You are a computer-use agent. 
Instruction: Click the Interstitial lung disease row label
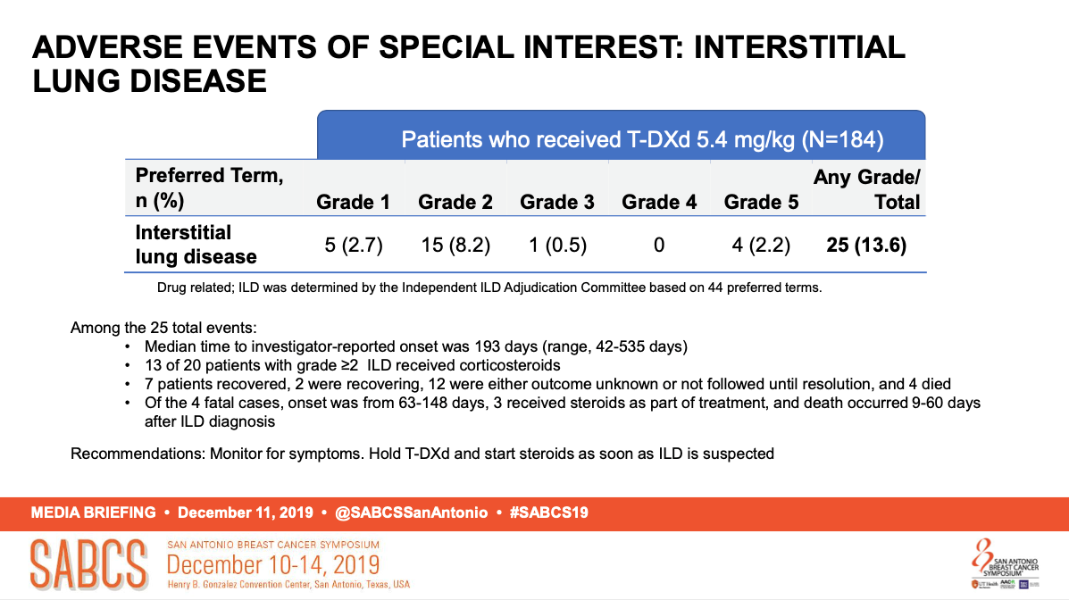(x=196, y=244)
